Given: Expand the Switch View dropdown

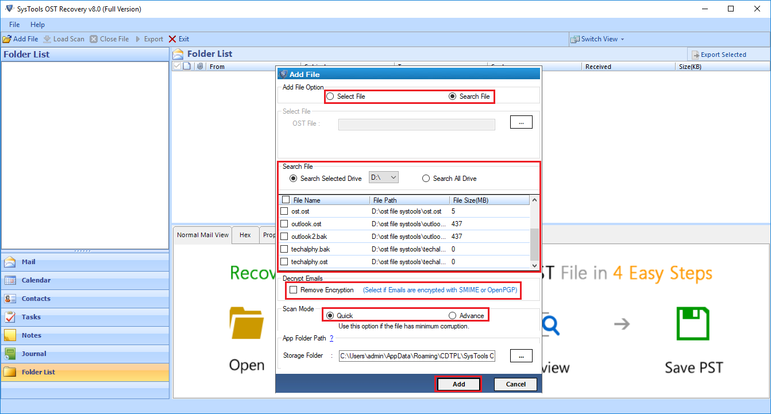Looking at the screenshot, I should (597, 39).
